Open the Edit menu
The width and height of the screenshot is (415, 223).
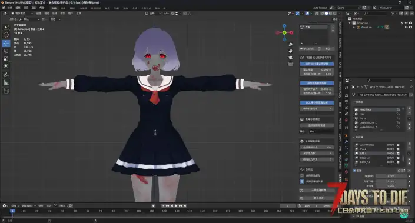[x=18, y=8]
